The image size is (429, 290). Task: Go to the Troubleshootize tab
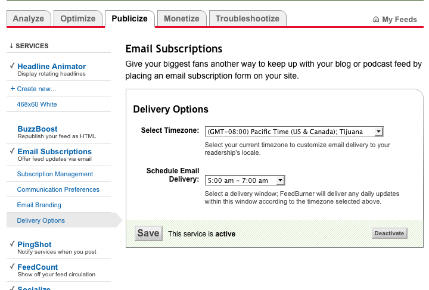(247, 18)
